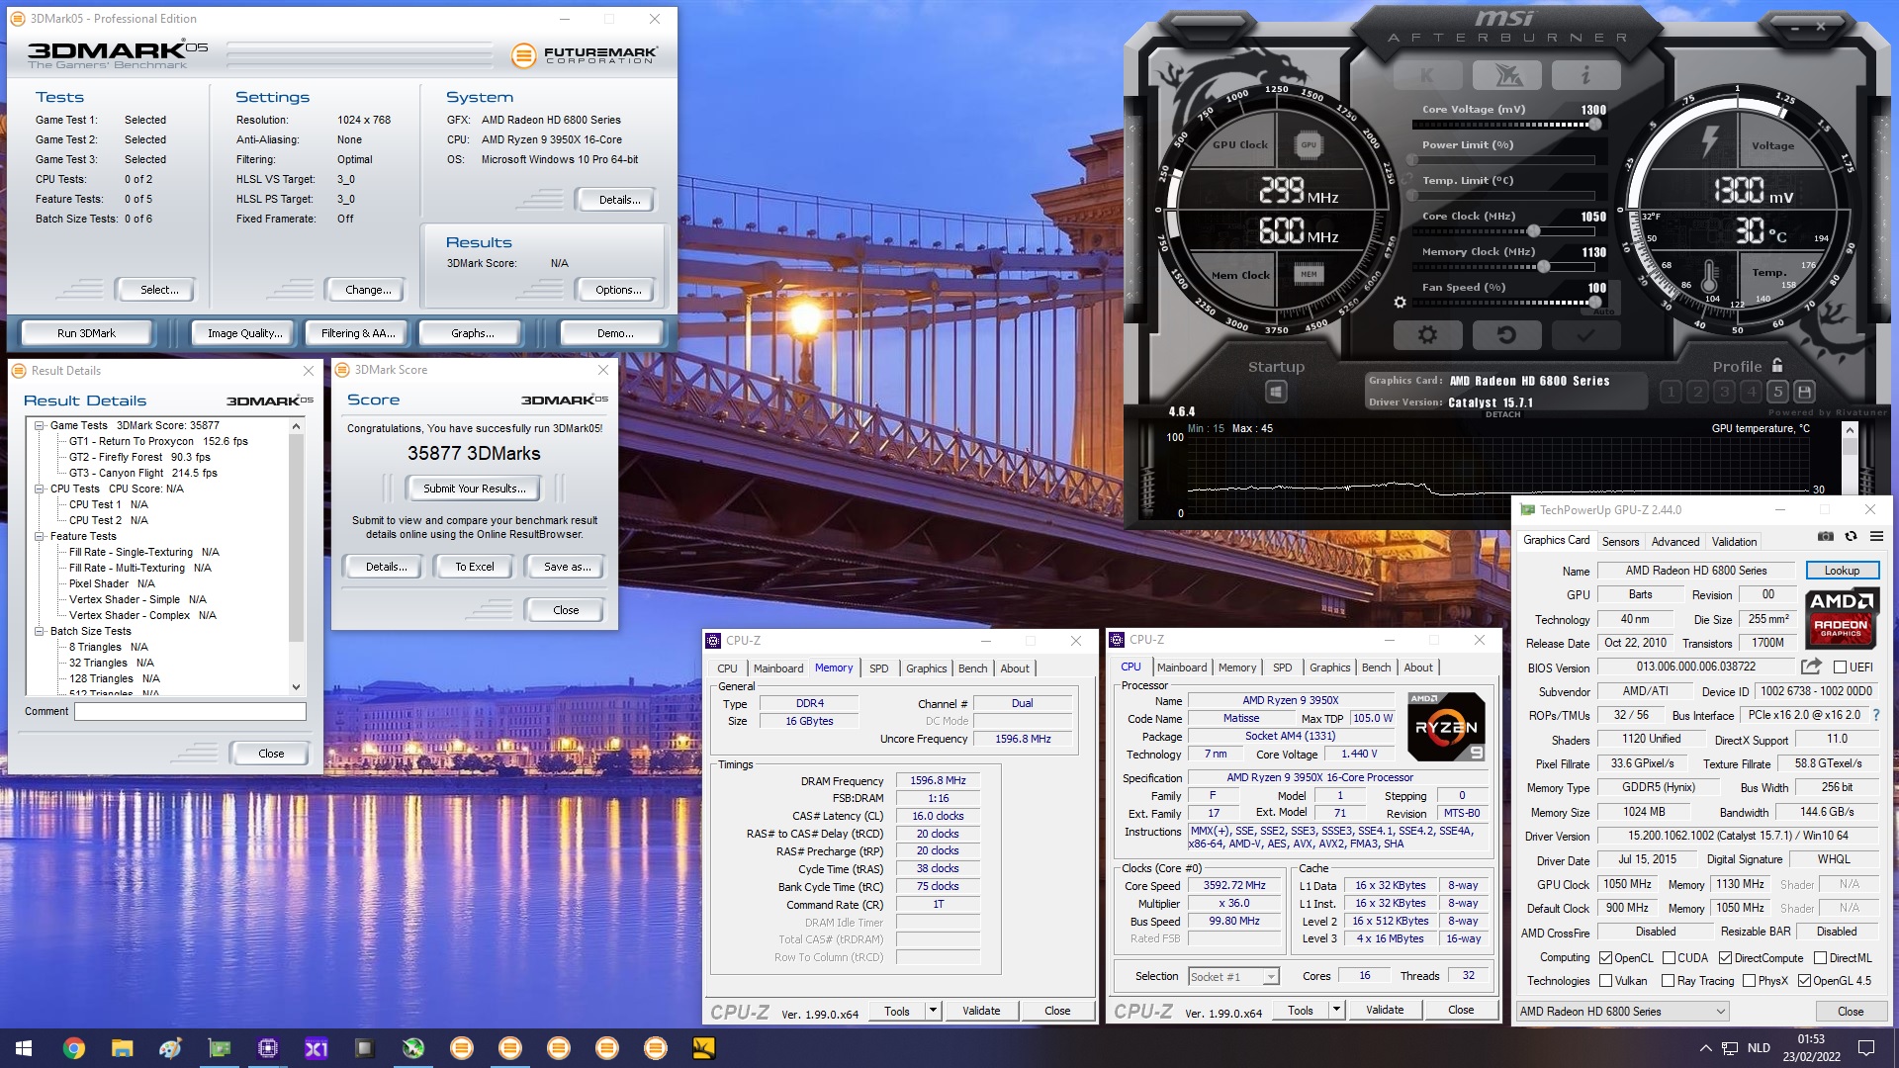Select Afterburner profile slot 1
The image size is (1899, 1068).
(1671, 392)
